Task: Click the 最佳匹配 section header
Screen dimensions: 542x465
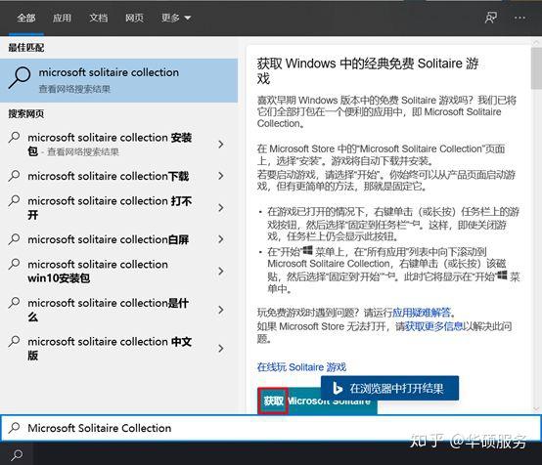Action: click(x=26, y=47)
